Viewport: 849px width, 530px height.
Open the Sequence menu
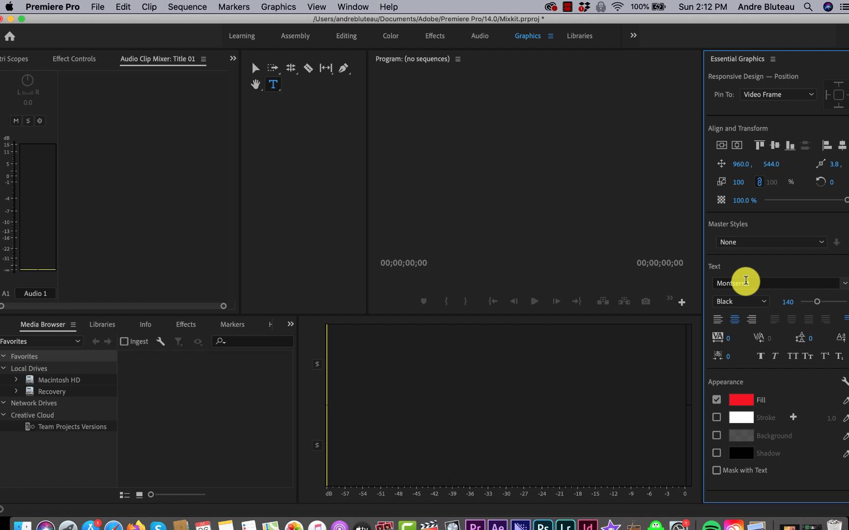click(x=187, y=7)
